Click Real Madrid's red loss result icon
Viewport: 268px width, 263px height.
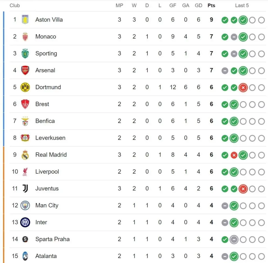(234, 155)
